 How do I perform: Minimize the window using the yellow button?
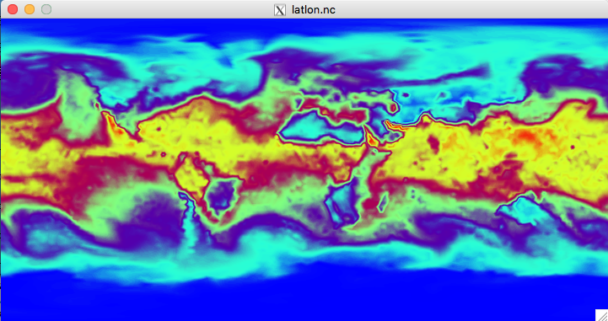pos(30,9)
